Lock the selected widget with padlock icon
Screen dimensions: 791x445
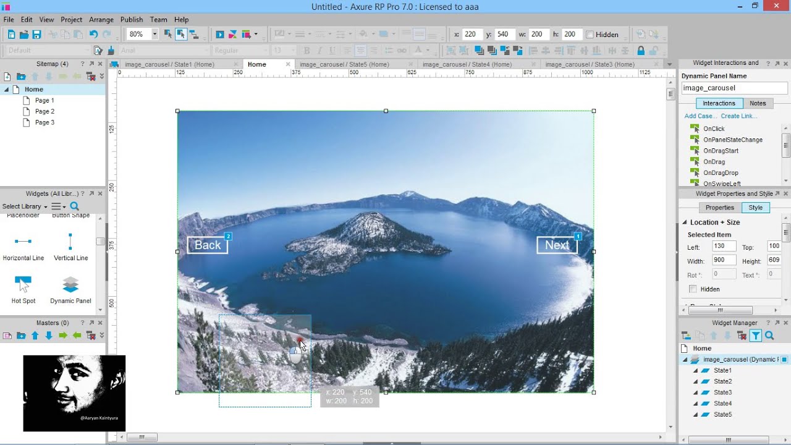pos(641,51)
